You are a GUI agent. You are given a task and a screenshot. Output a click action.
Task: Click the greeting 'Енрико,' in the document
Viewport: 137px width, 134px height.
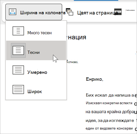click(95, 79)
